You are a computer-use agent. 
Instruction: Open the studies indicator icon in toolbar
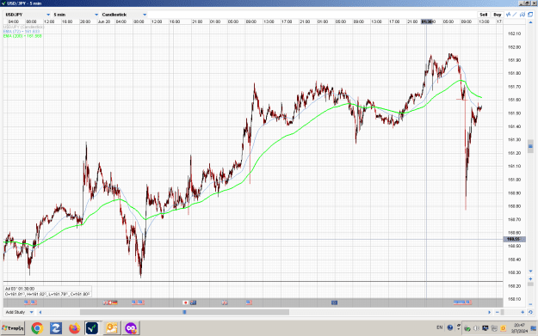pyautogui.click(x=508, y=15)
